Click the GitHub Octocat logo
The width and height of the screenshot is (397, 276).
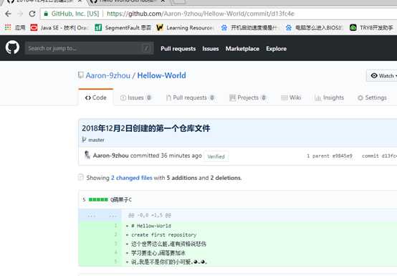click(12, 47)
